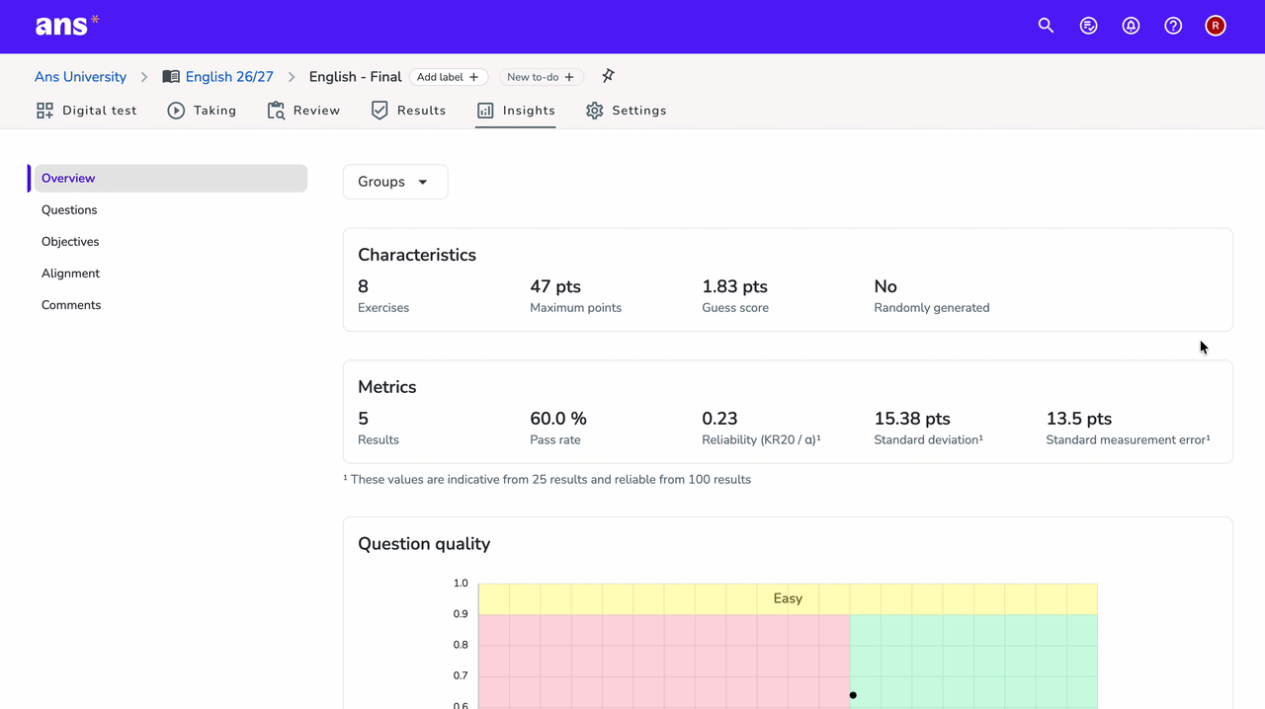The height and width of the screenshot is (709, 1265).
Task: Click the black data point on chart
Action: click(853, 695)
